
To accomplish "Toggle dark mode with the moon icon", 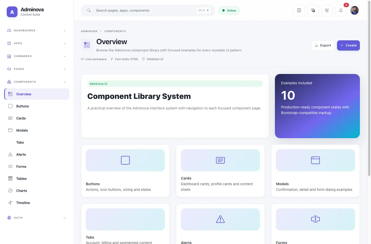I will (327, 11).
